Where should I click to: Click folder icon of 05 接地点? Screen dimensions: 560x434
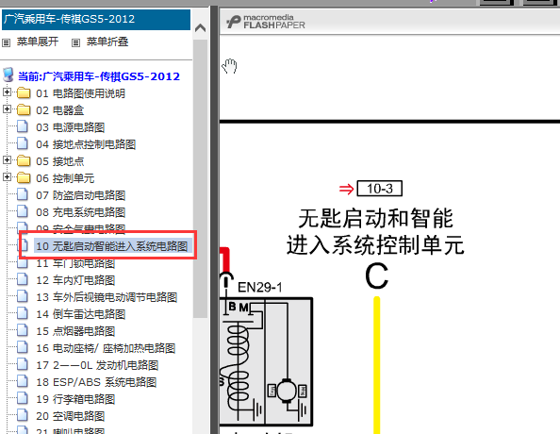click(24, 161)
